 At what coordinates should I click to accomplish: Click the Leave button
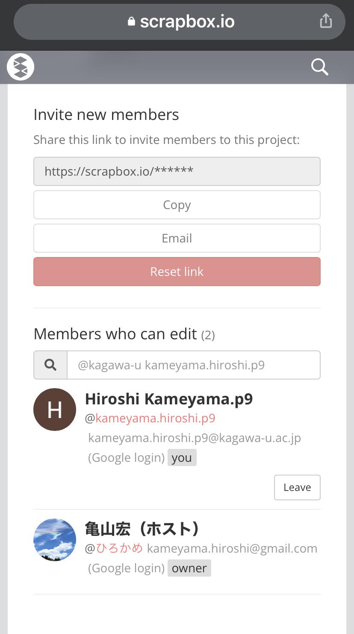coord(297,487)
